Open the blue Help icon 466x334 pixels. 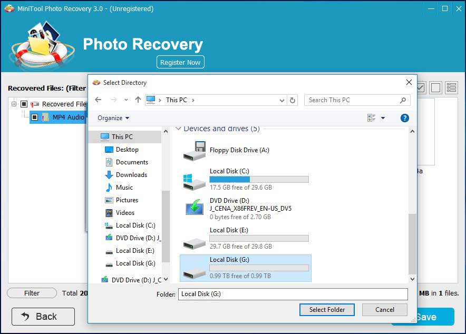pos(404,118)
